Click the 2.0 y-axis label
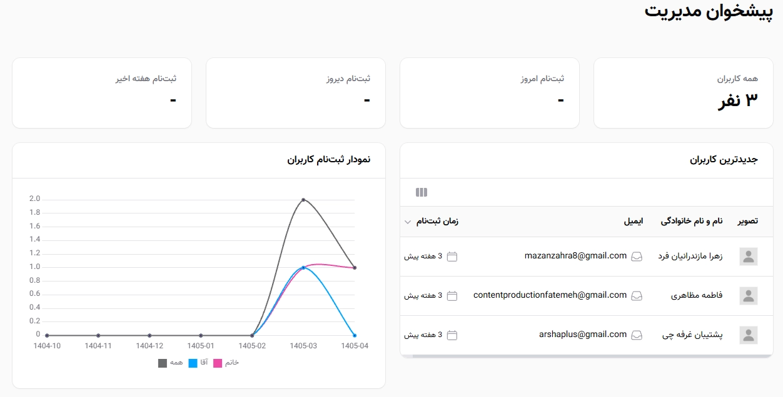The image size is (783, 397). click(34, 199)
